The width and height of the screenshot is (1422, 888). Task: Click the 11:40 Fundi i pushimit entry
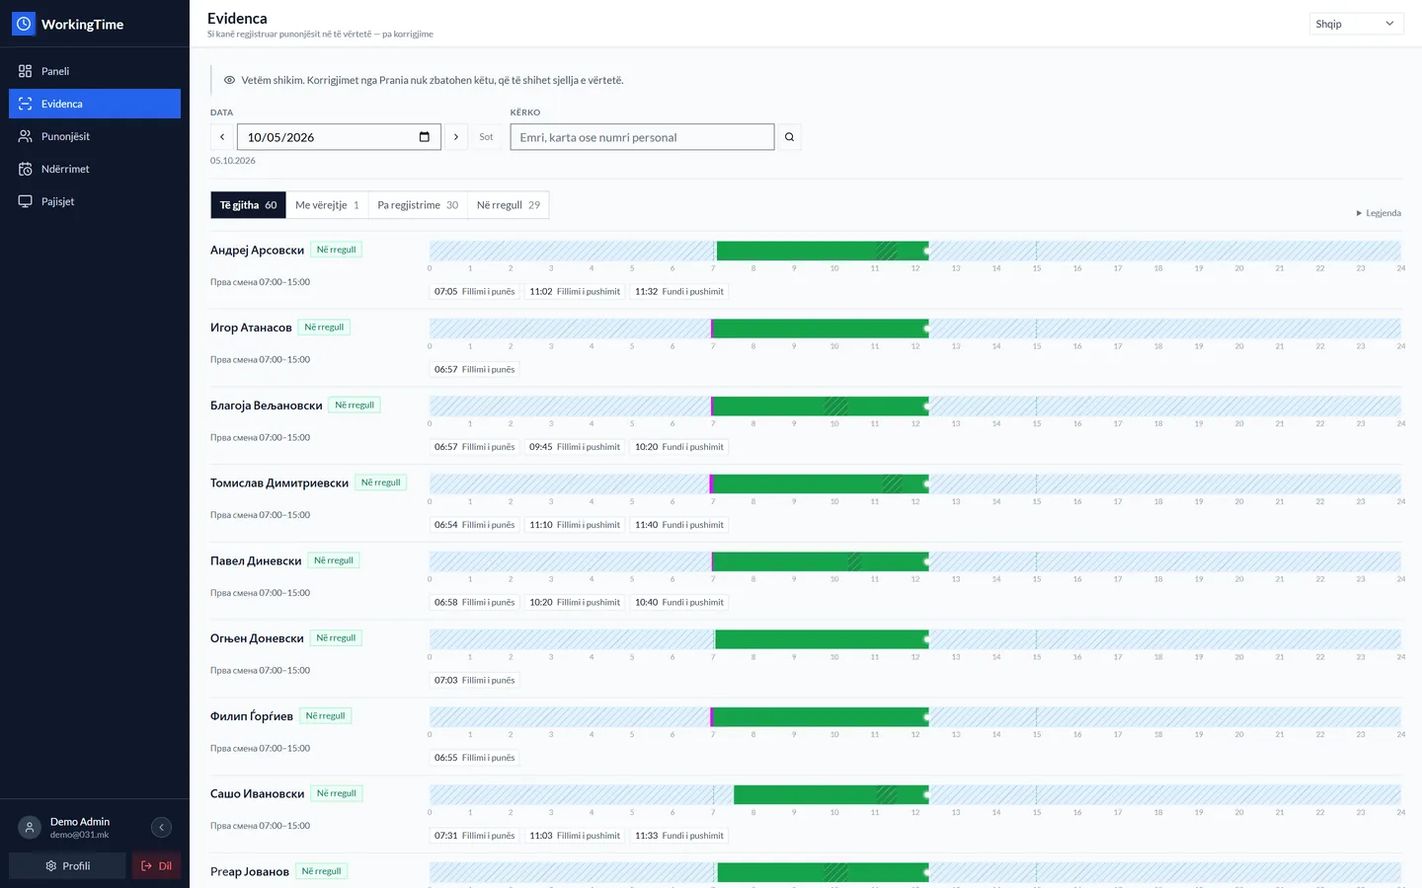679,525
